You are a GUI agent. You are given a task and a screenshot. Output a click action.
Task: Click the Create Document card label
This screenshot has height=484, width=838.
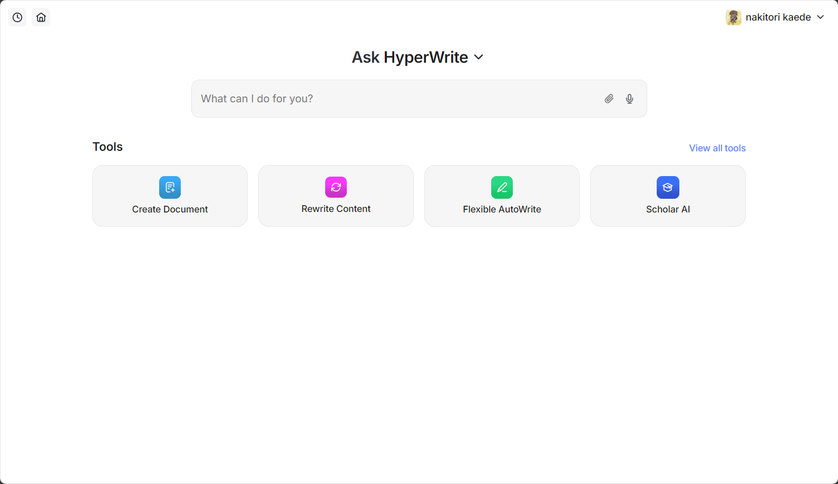pos(170,209)
